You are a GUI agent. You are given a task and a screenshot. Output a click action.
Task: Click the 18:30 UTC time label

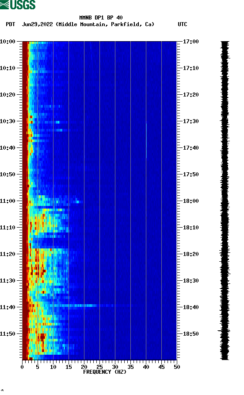191,281
